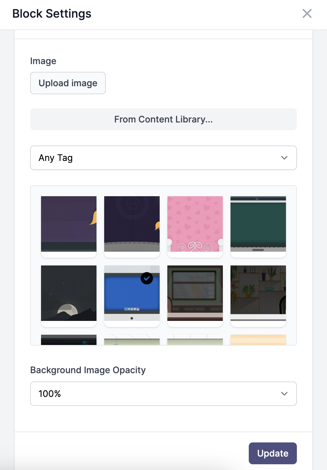Image resolution: width=327 pixels, height=470 pixels.
Task: Open the tag filter chevron arrow
Action: (x=283, y=158)
